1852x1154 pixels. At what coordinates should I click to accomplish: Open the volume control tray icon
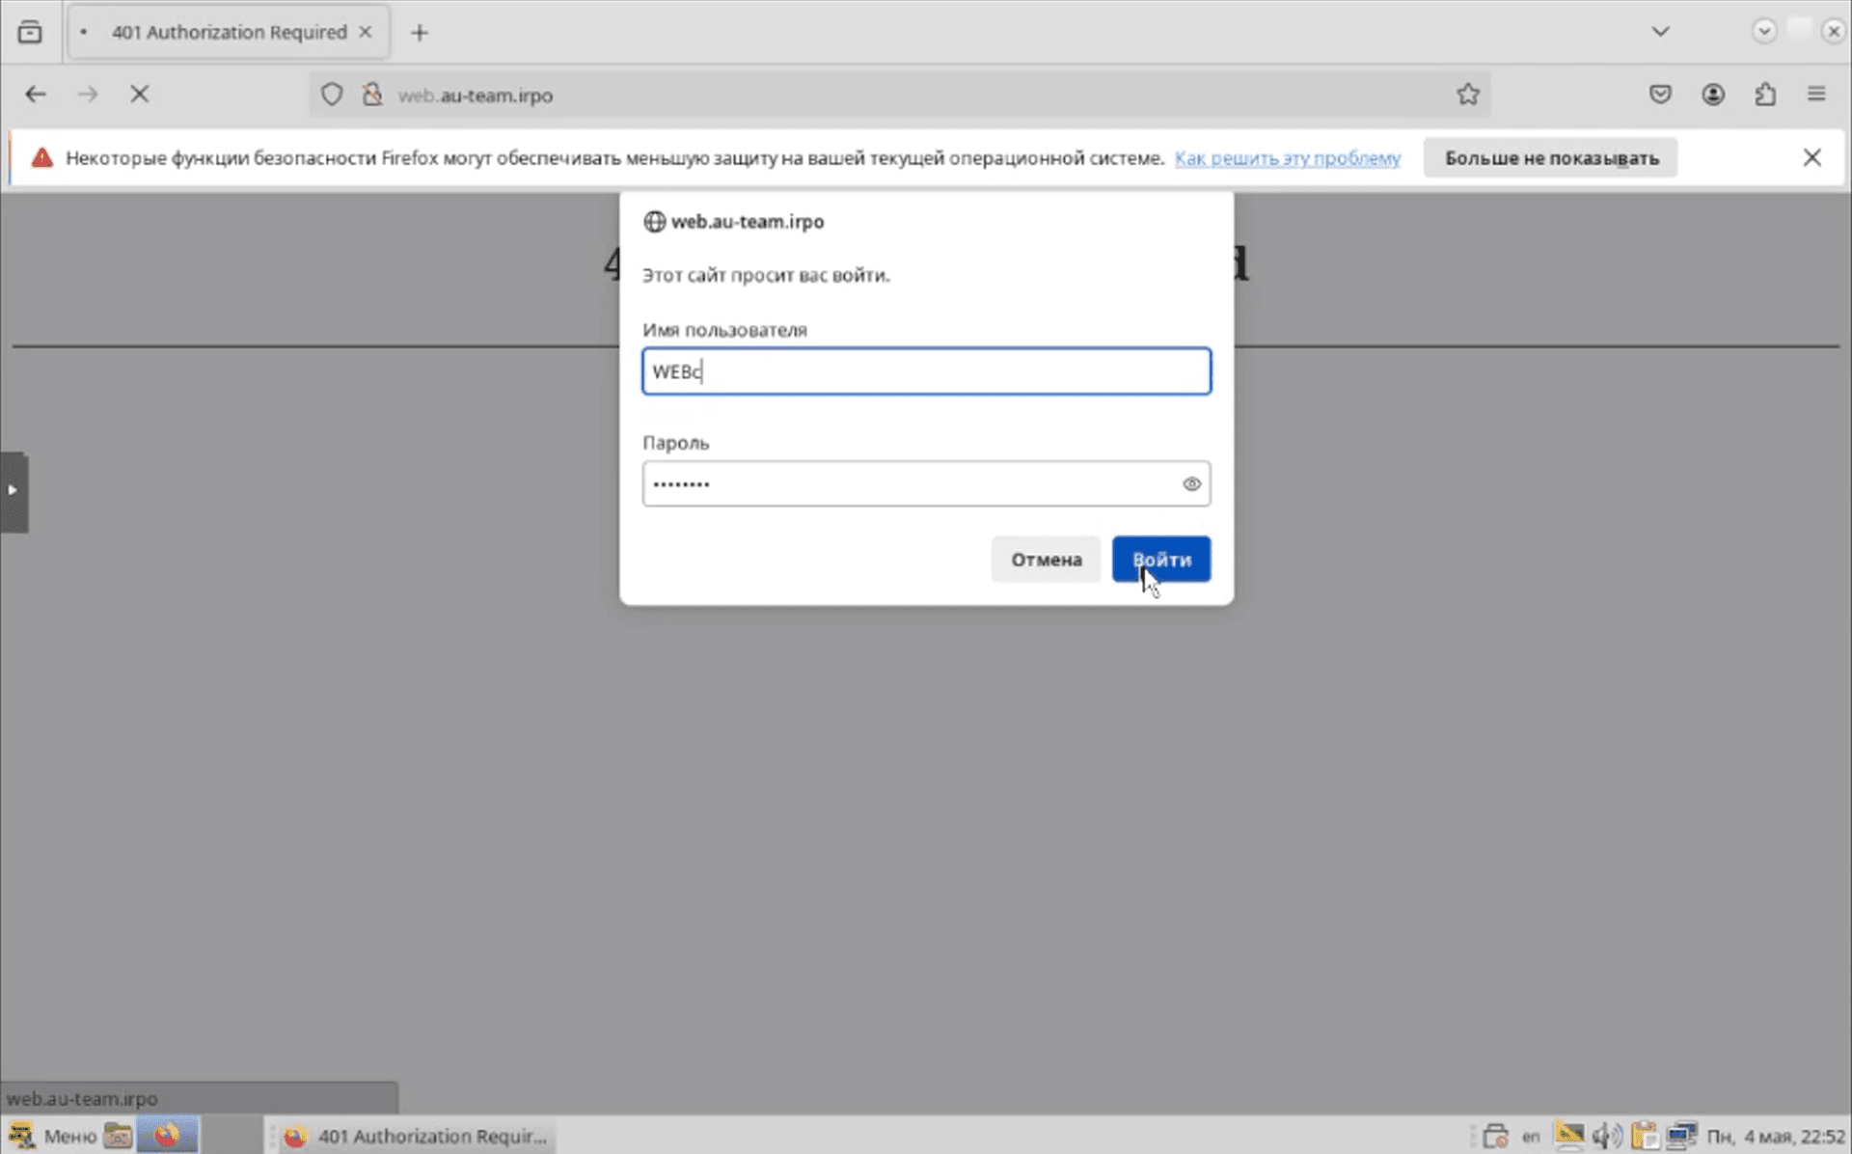click(1607, 1136)
